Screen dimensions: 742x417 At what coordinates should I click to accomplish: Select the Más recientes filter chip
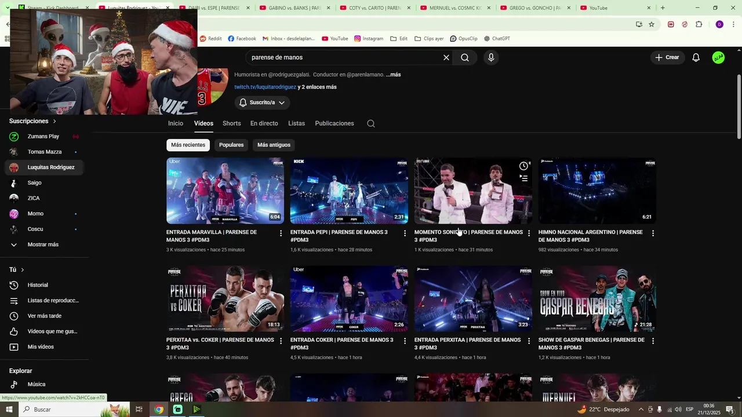point(188,145)
